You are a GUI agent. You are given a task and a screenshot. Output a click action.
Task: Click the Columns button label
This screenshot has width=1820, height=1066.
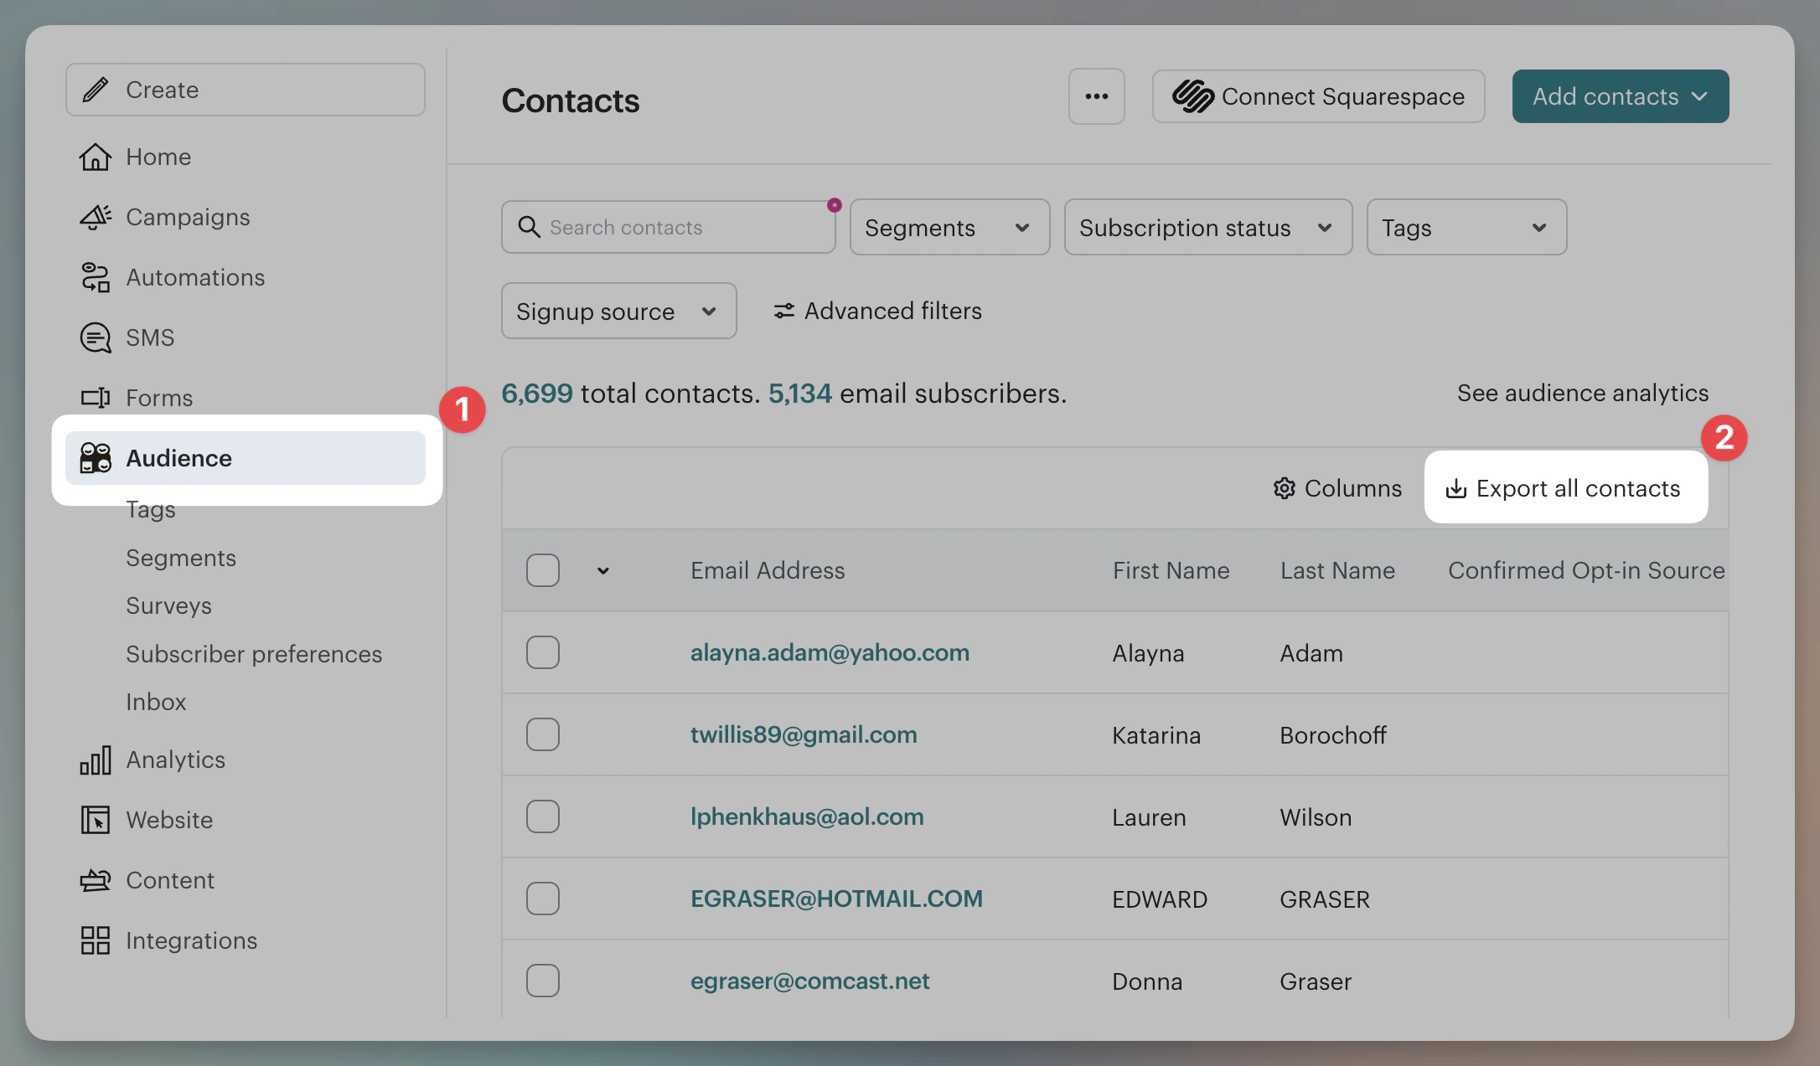[1352, 488]
